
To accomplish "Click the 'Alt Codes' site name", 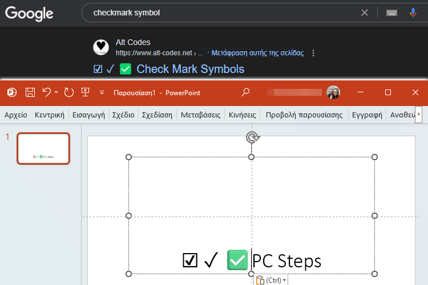I will pos(133,42).
